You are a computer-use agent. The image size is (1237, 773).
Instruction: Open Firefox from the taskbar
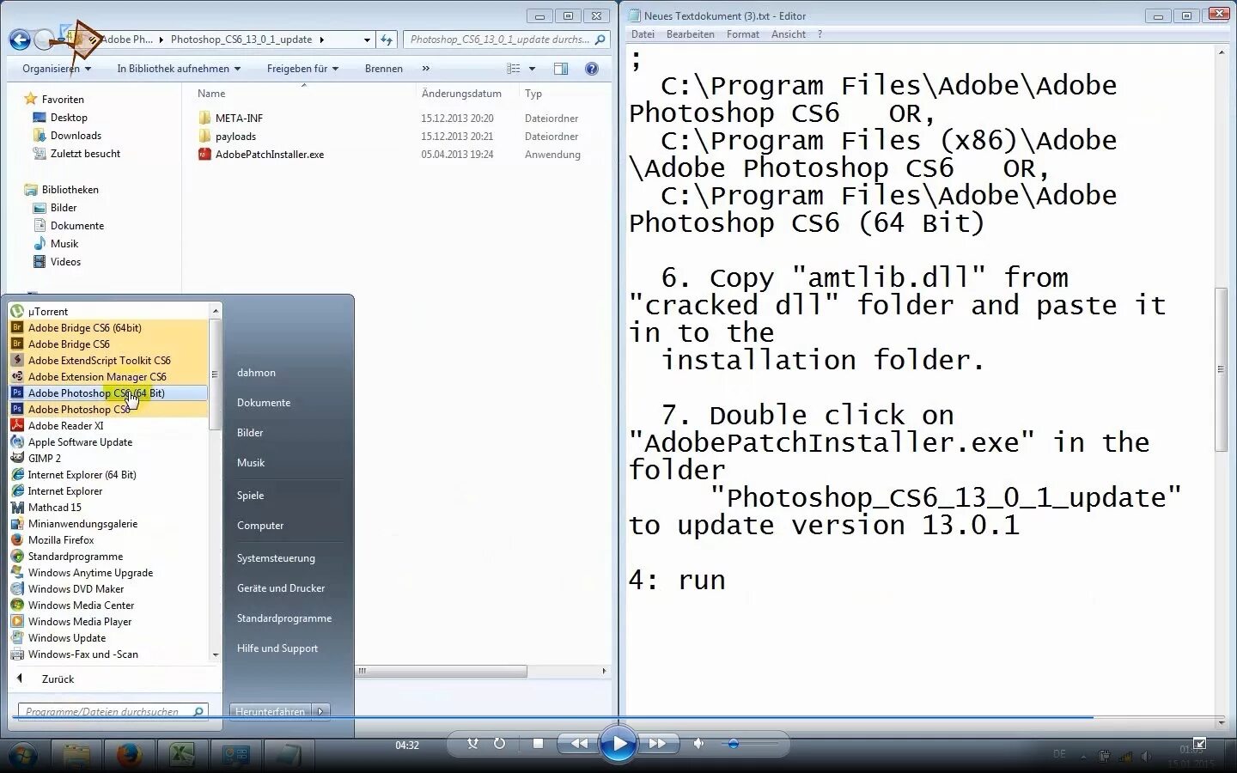pos(130,755)
